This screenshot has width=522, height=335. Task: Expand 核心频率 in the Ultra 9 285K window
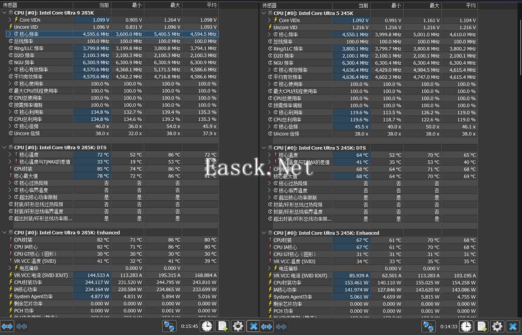point(9,34)
